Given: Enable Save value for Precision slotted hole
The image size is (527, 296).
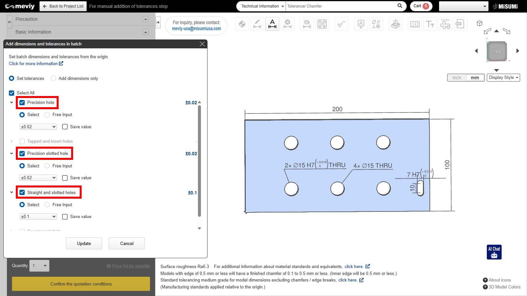Looking at the screenshot, I should click(65, 178).
